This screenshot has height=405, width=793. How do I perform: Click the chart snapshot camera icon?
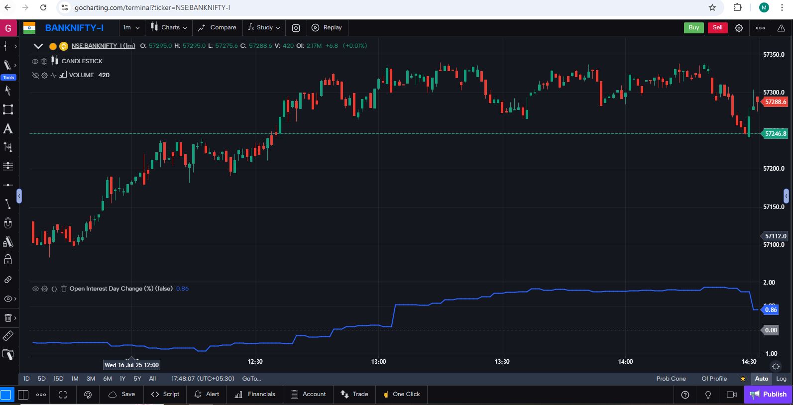(x=296, y=28)
